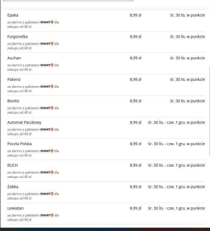Click the SMART badge under Epaka
Image resolution: width=210 pixels, height=231 pixels.
pyautogui.click(x=47, y=22)
